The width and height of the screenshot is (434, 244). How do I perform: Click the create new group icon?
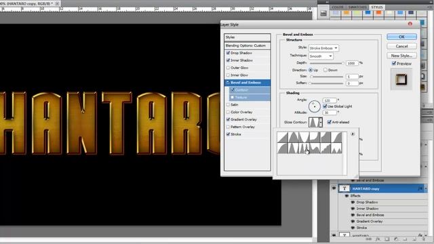pyautogui.click(x=406, y=239)
